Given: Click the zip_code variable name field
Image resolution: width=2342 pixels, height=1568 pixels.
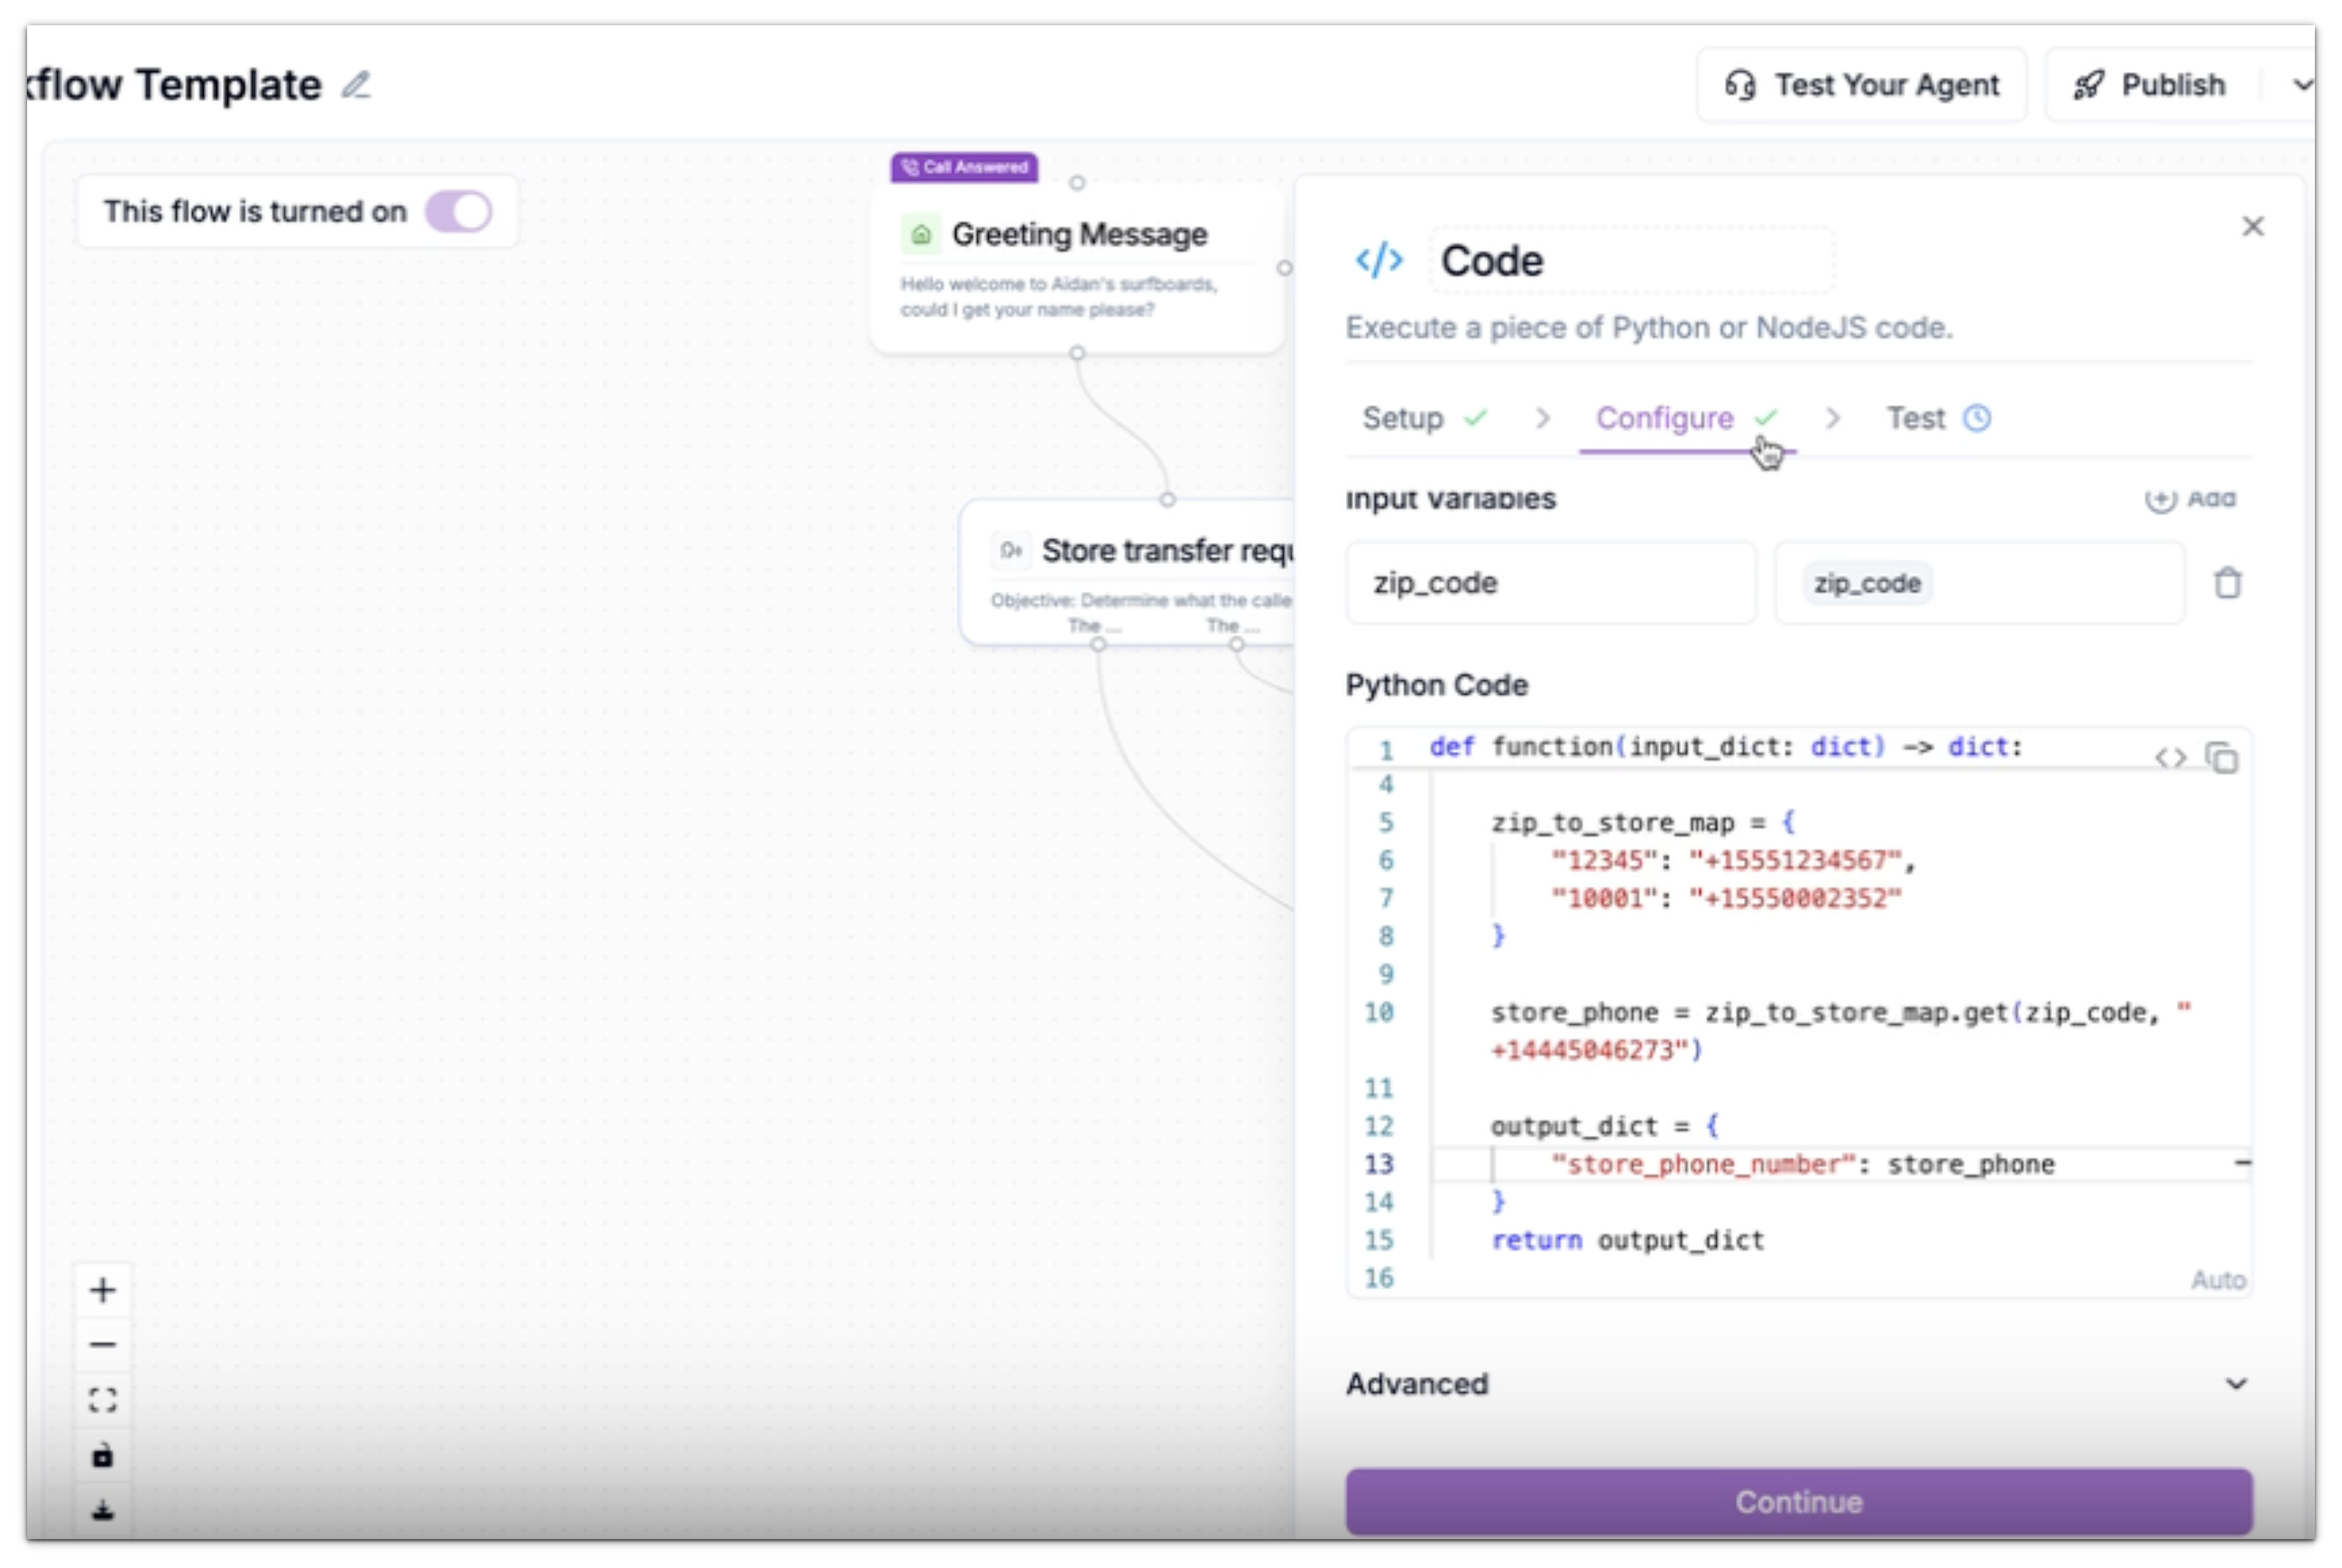Looking at the screenshot, I should tap(1549, 583).
